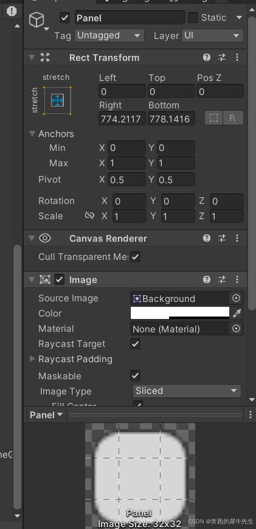Screen dimensions: 256x529
Task: Click the Right value input field
Action: click(122, 119)
